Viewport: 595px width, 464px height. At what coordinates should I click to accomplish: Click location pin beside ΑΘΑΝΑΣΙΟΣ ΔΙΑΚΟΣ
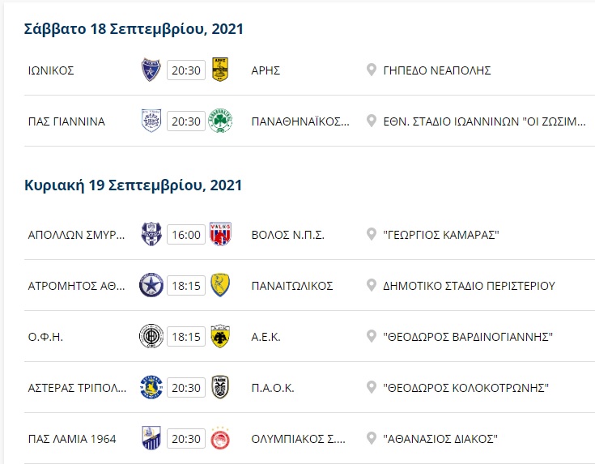372,439
